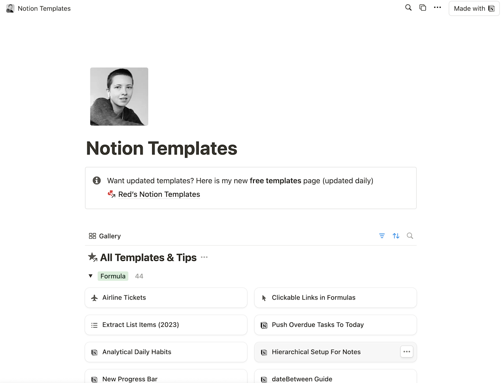Open Hierarchical Setup For Notes card
Image resolution: width=504 pixels, height=383 pixels.
click(336, 352)
